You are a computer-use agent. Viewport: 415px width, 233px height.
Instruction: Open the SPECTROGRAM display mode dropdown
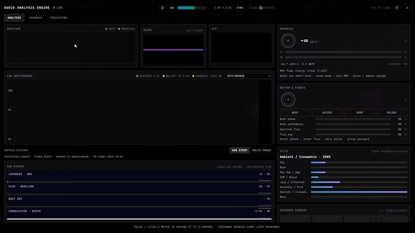point(248,76)
